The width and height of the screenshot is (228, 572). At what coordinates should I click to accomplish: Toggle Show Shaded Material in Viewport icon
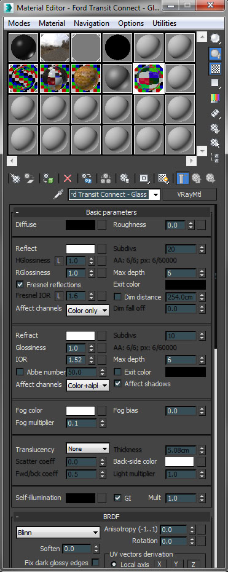(x=163, y=178)
